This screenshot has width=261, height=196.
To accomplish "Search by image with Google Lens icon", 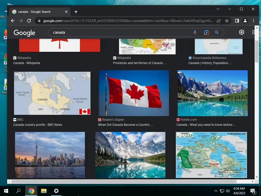I will pyautogui.click(x=206, y=32).
